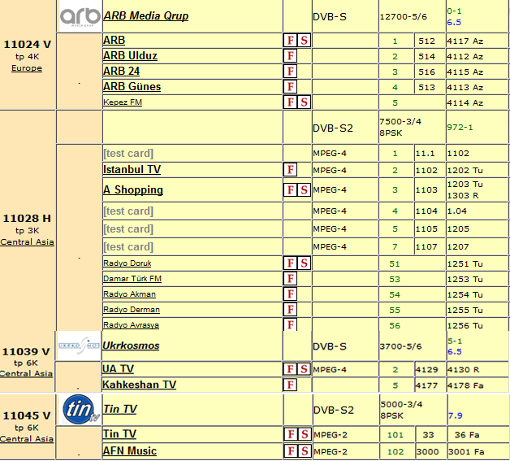The image size is (510, 461).
Task: Open the Damar Türk FM link
Action: [x=132, y=279]
